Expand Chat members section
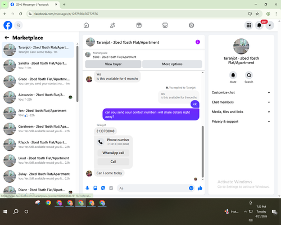The width and height of the screenshot is (281, 225). point(241,102)
